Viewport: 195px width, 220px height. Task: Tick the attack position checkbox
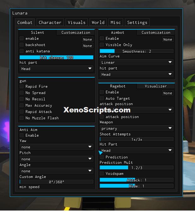click(102, 116)
